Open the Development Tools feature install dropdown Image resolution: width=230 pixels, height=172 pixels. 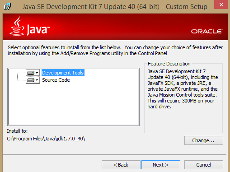pyautogui.click(x=33, y=73)
